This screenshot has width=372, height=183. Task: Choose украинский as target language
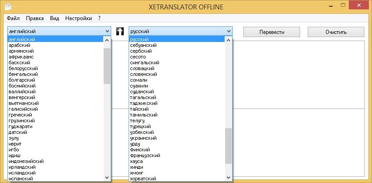177,138
